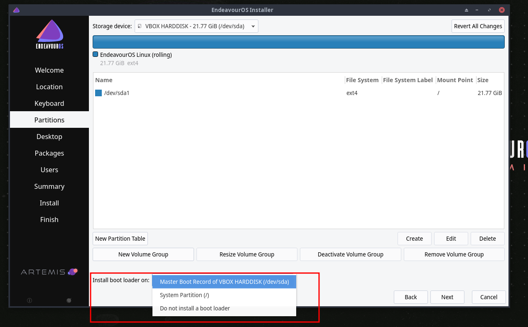
Task: Go back to the Welcome step
Action: pos(49,70)
